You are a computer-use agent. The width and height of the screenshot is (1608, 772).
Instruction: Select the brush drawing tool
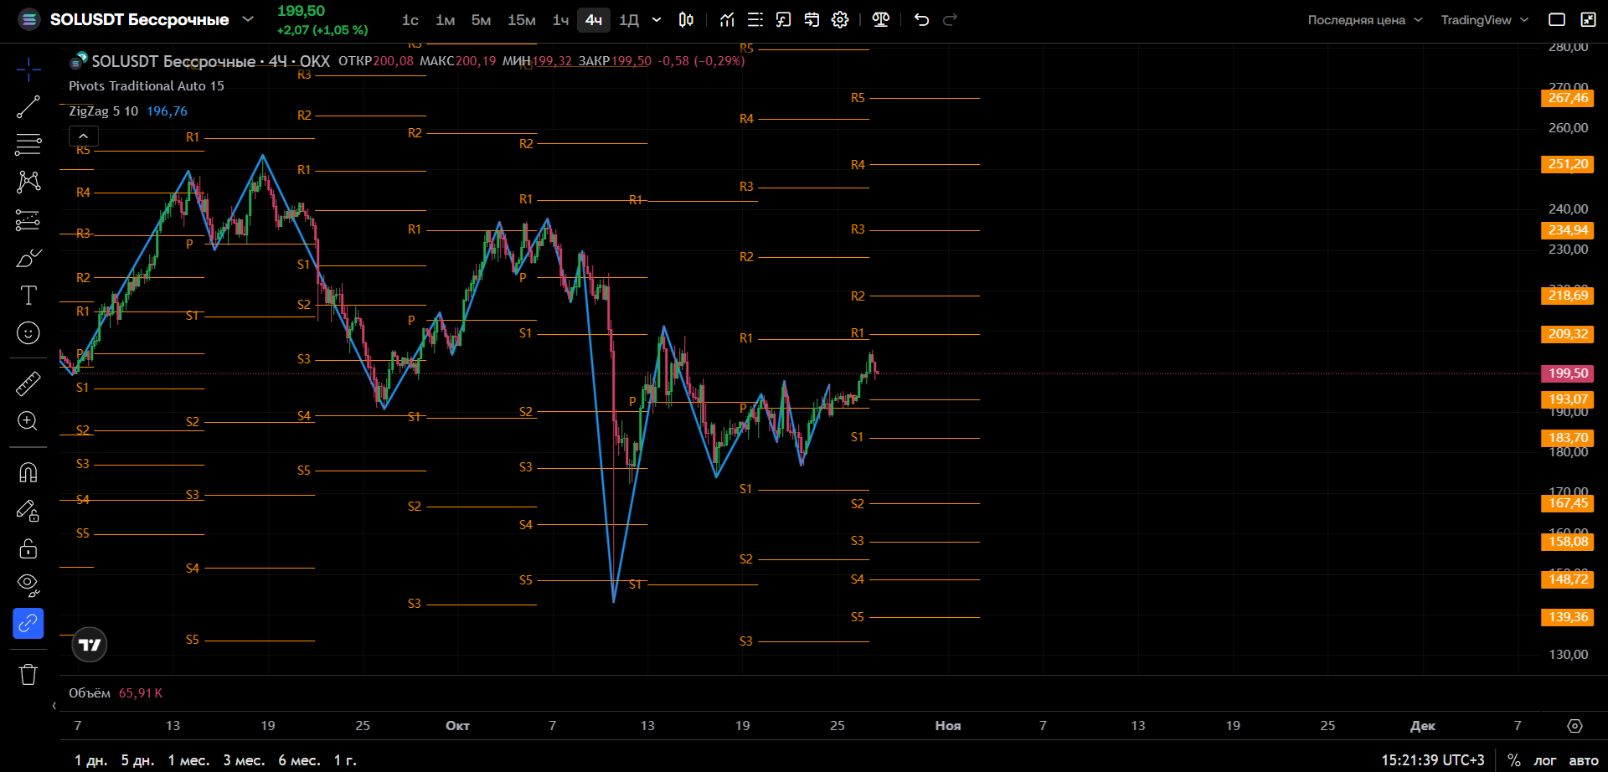pyautogui.click(x=28, y=258)
